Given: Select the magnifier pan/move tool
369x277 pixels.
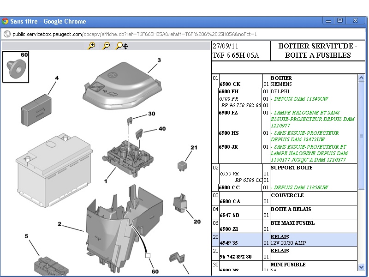Looking at the screenshot, I should [122, 46].
